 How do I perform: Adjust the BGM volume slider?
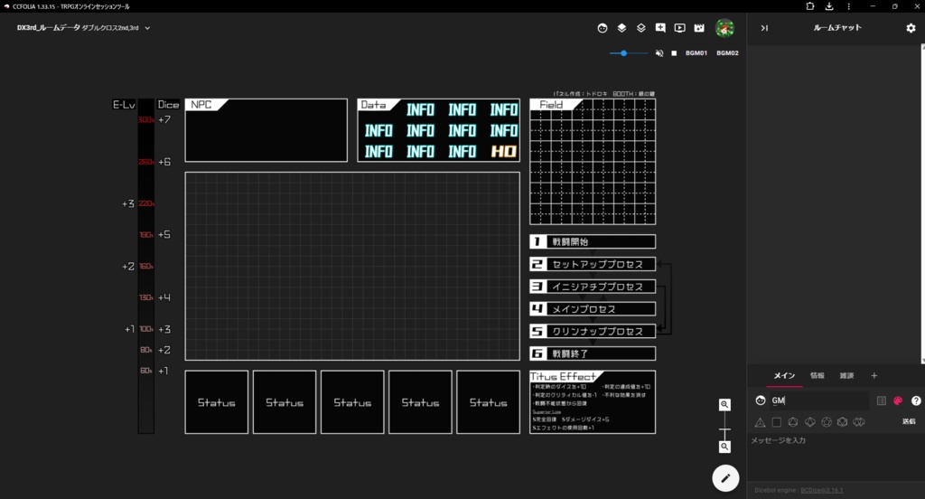(x=629, y=53)
